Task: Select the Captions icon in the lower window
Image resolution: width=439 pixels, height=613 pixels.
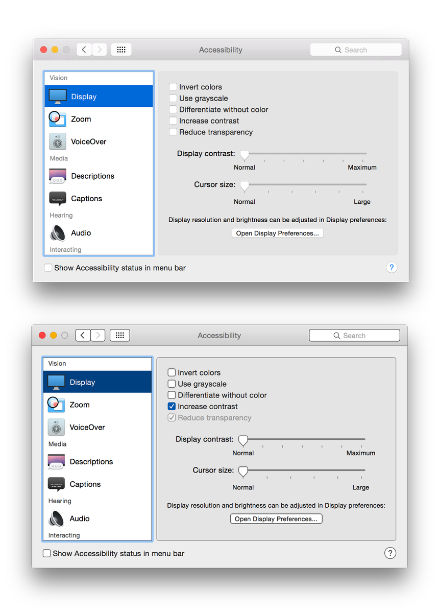Action: tap(56, 484)
